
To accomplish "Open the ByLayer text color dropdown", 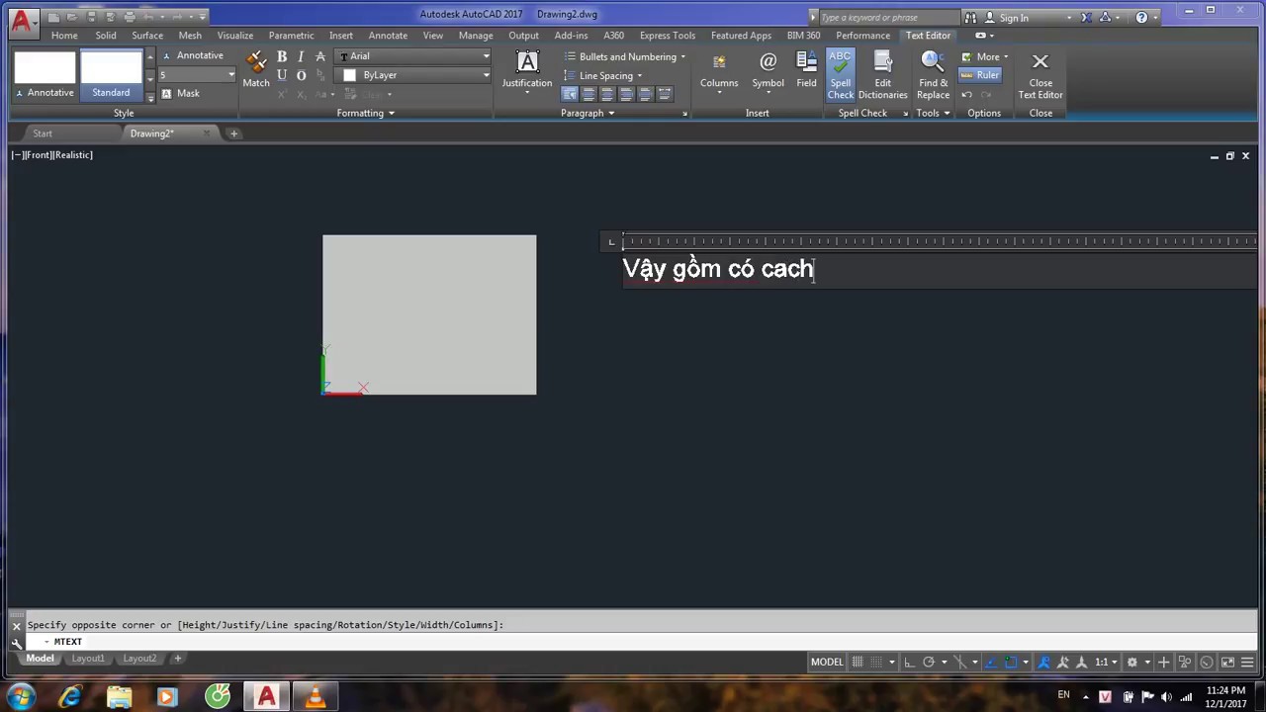I will (x=413, y=75).
